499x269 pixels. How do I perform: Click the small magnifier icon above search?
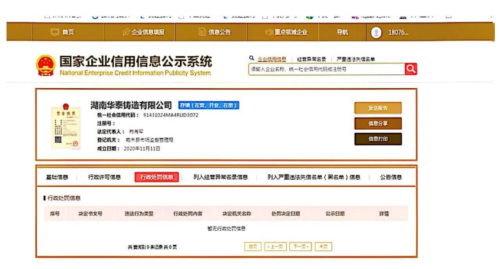pos(252,58)
